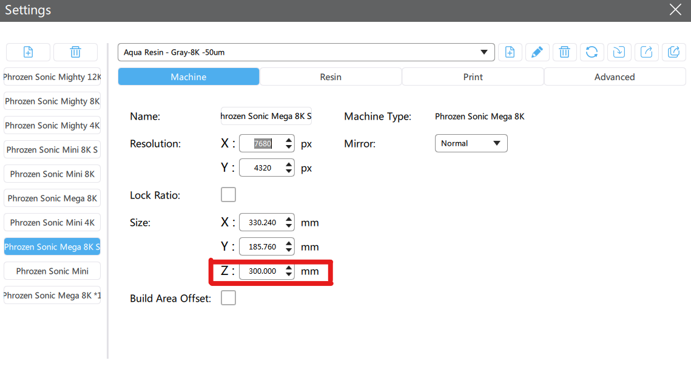Switch to the Resin tab
The height and width of the screenshot is (366, 691).
point(331,77)
